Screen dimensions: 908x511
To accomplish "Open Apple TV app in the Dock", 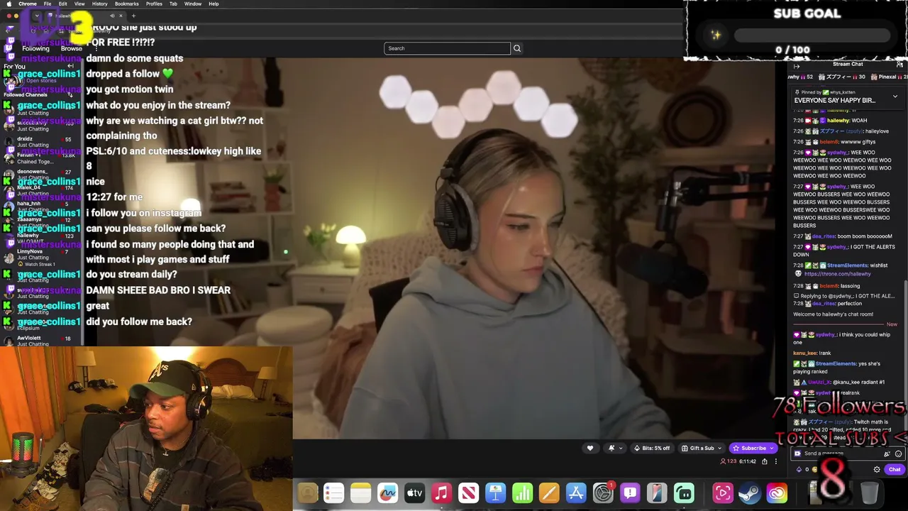I will pos(414,493).
